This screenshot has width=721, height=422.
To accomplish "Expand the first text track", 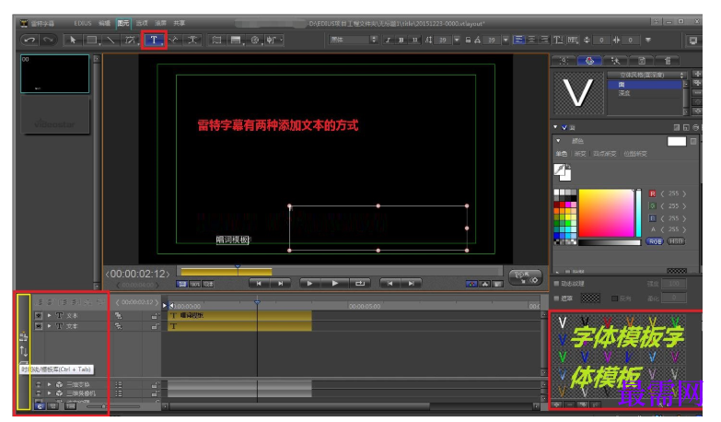I will (x=49, y=316).
